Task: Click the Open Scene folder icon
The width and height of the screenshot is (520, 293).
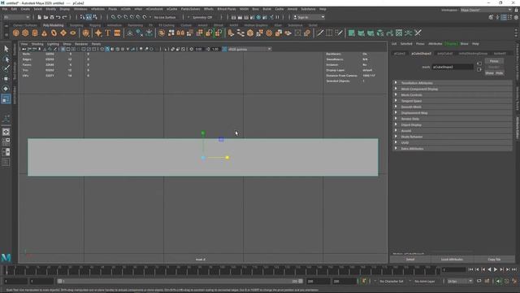Action: [x=45, y=17]
